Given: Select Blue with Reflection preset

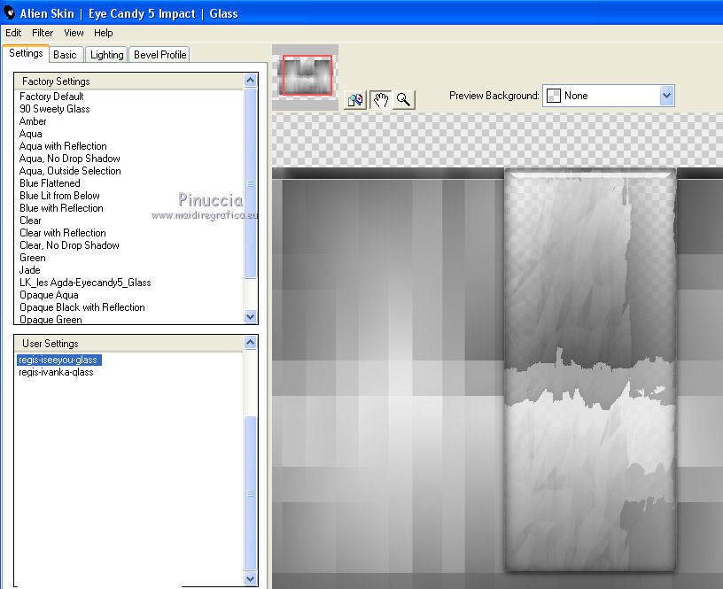Looking at the screenshot, I should [61, 208].
